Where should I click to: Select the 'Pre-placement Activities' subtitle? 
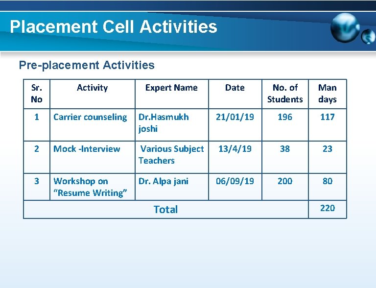click(x=87, y=65)
